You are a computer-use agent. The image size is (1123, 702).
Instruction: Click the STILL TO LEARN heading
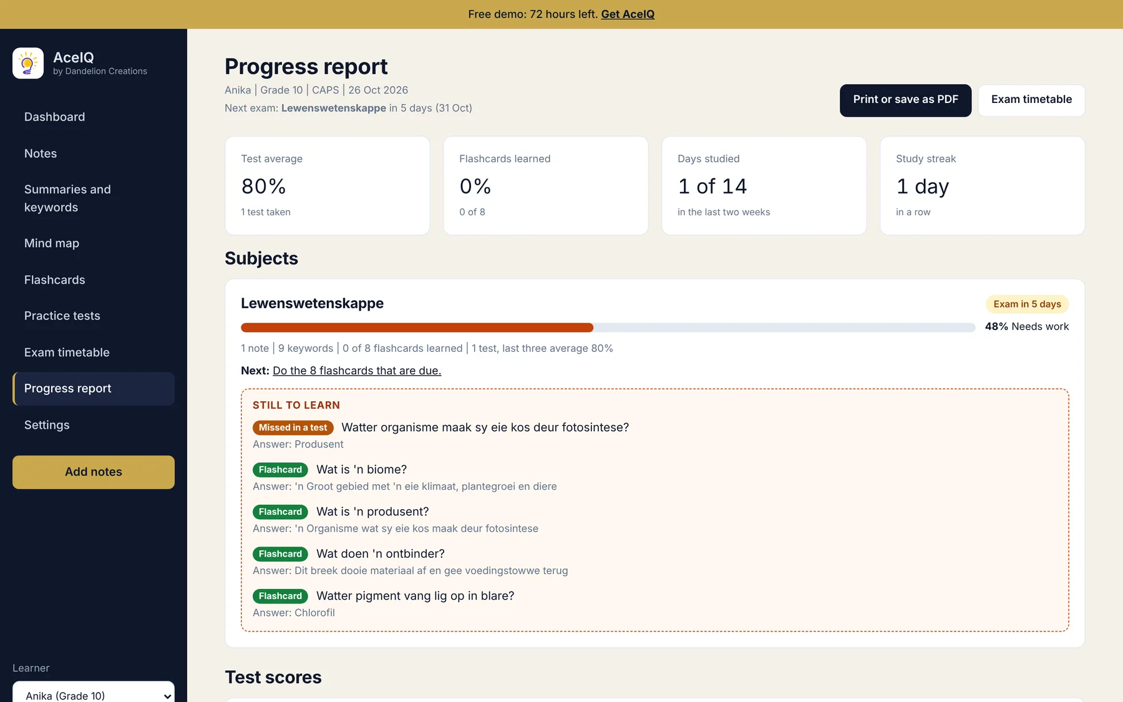296,405
